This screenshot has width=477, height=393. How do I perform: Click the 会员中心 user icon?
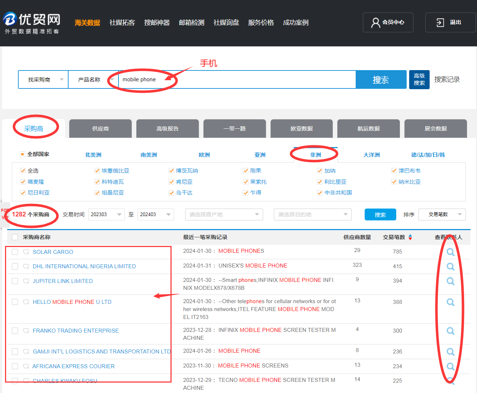click(x=375, y=23)
